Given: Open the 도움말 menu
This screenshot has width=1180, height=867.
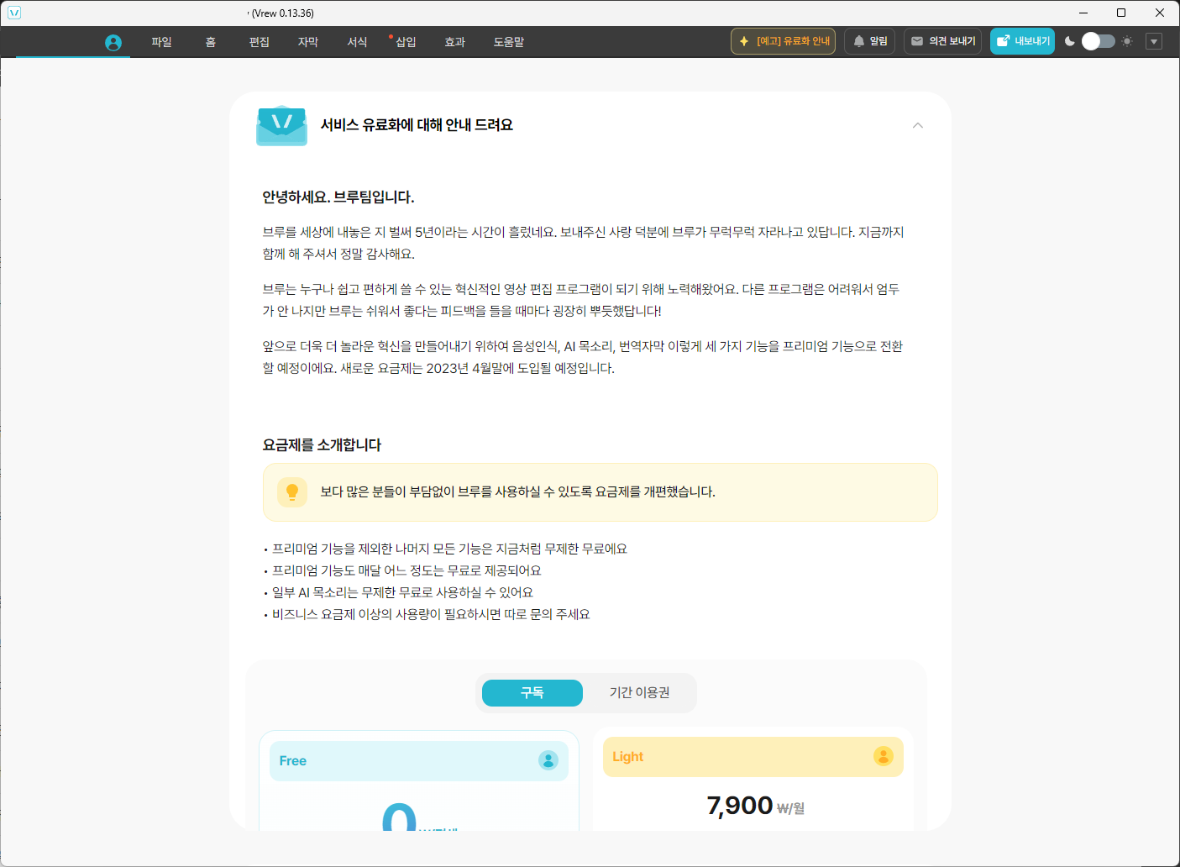Looking at the screenshot, I should tap(509, 42).
